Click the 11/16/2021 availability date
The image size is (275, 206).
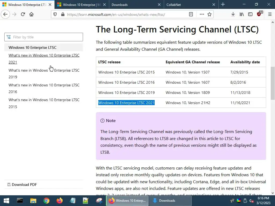240,103
